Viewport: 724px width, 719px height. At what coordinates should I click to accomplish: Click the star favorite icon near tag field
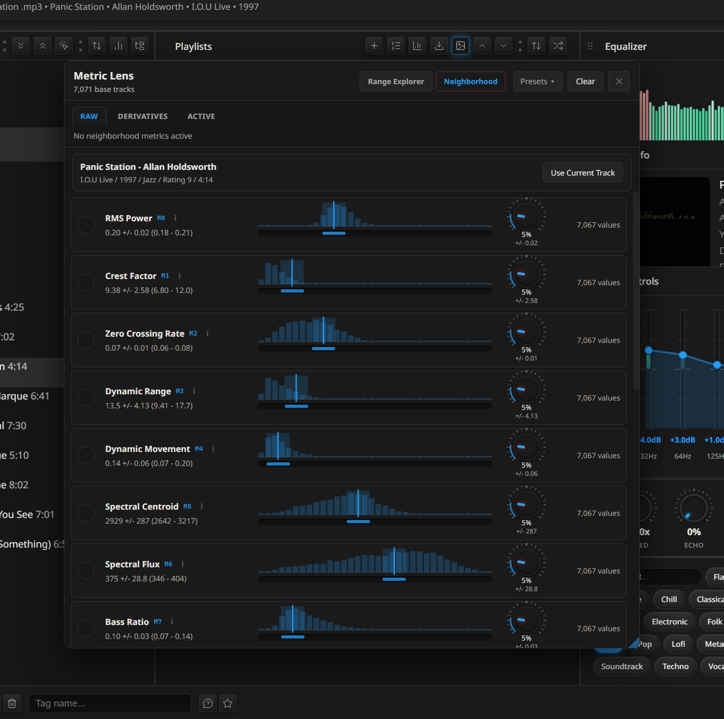[x=228, y=703]
